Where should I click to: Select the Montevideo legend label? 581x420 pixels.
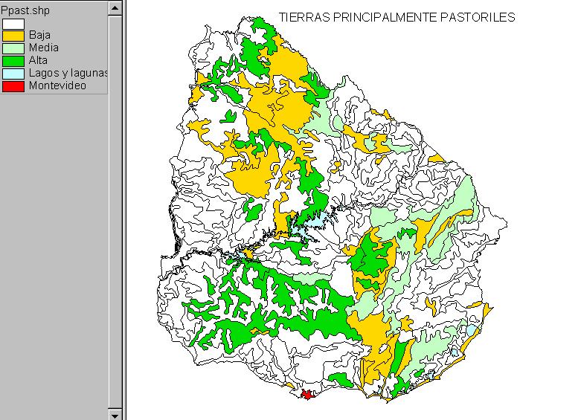(57, 86)
